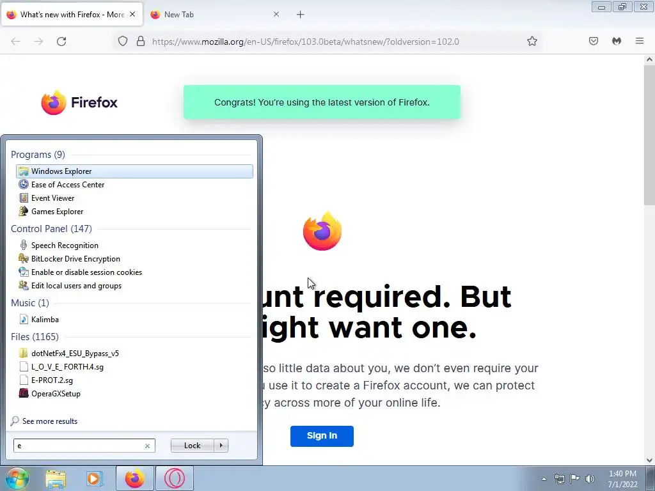Click the Opera taskbar icon

click(x=174, y=478)
